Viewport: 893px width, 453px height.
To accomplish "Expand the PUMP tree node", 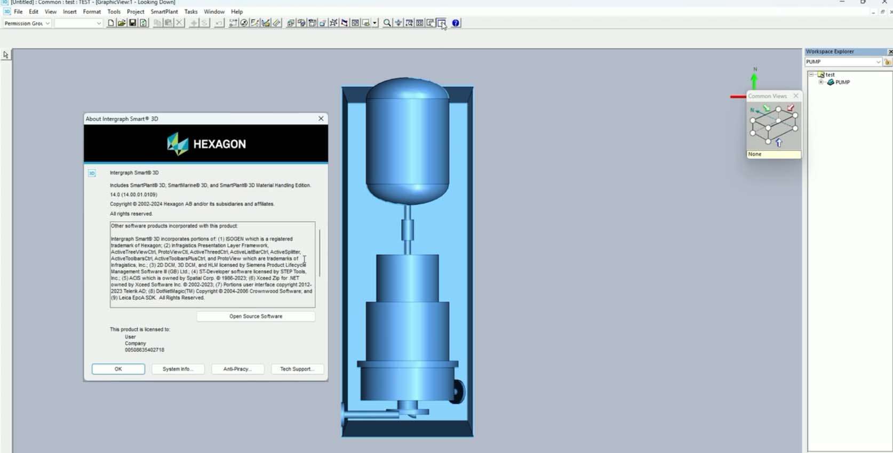I will coord(821,82).
